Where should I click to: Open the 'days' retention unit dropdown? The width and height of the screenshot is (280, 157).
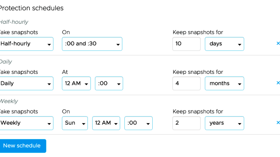224,44
